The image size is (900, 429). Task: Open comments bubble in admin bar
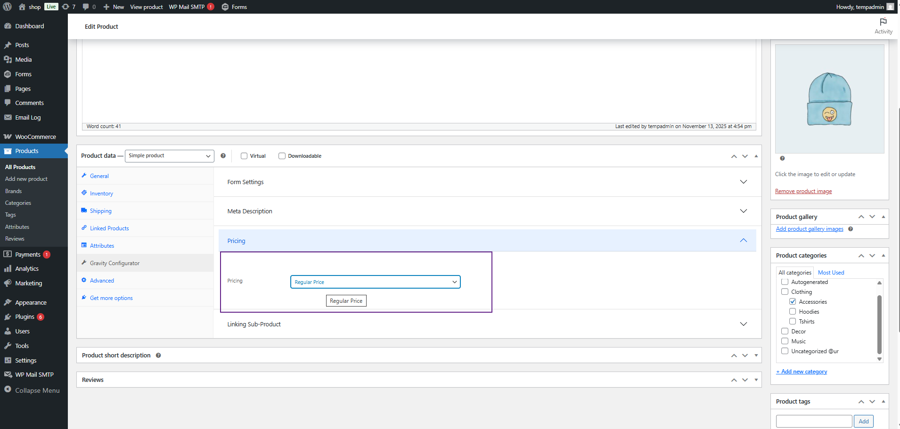pos(86,7)
